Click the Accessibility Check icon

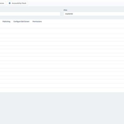click(x=10, y=3)
